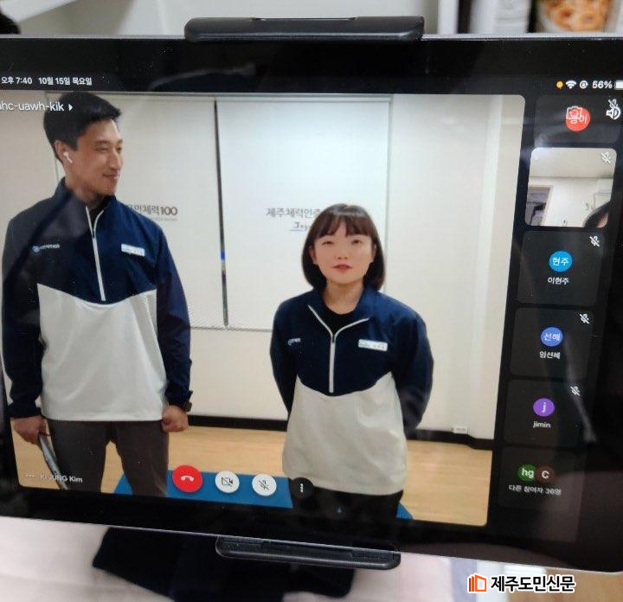The width and height of the screenshot is (623, 602).
Task: Open the self-view camera thumbnail
Action: point(571,187)
